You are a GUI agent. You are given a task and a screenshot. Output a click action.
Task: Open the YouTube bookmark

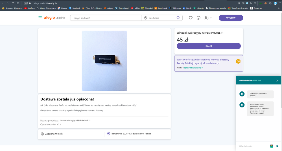point(29,8)
